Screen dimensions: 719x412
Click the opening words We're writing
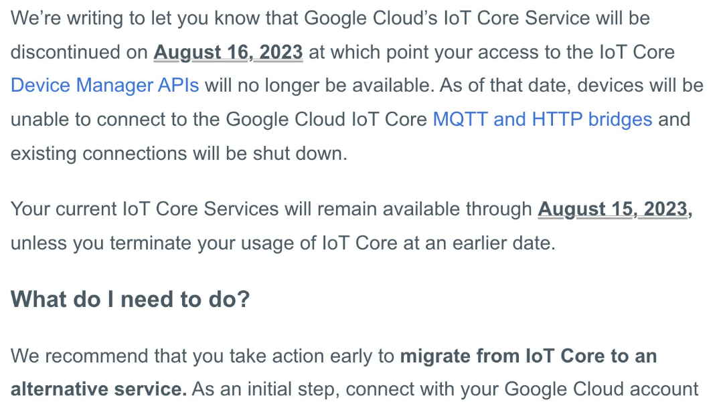pos(68,17)
